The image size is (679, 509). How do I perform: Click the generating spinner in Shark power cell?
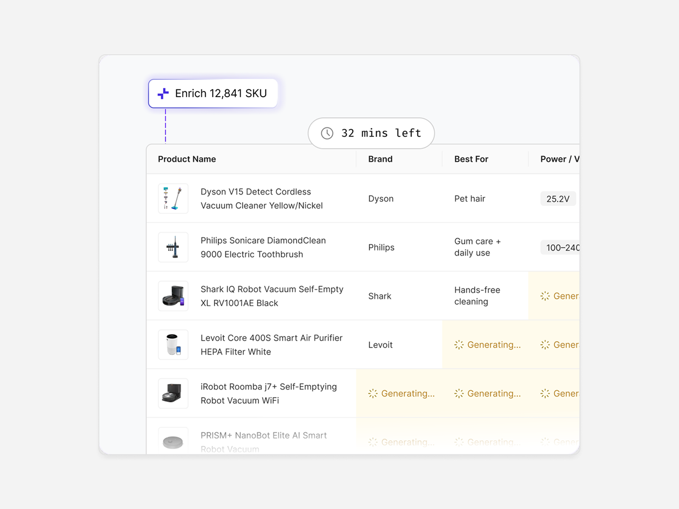click(545, 296)
